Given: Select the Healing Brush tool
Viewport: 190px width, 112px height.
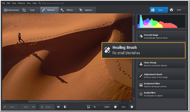Looking at the screenshot, I should (x=143, y=50).
